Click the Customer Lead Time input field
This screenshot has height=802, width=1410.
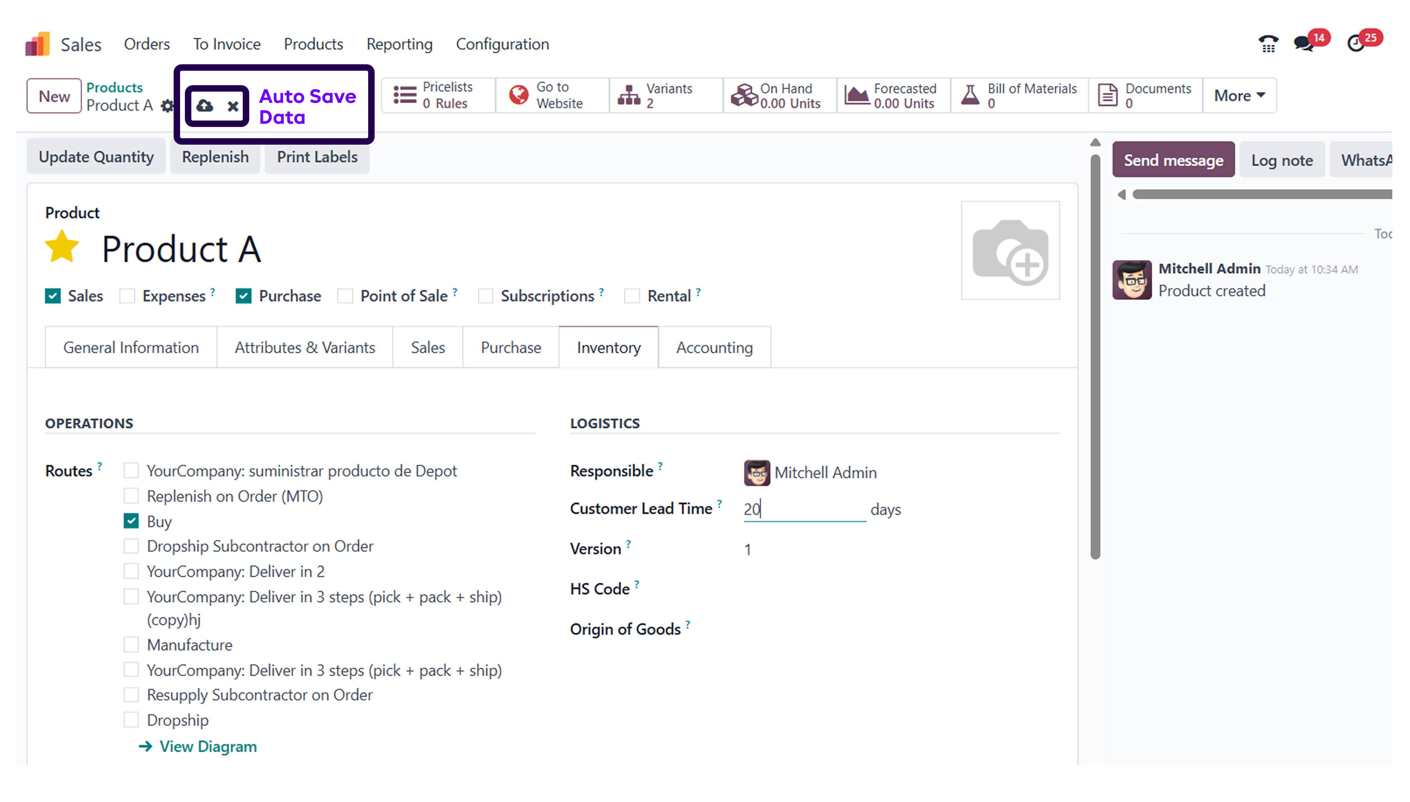804,509
